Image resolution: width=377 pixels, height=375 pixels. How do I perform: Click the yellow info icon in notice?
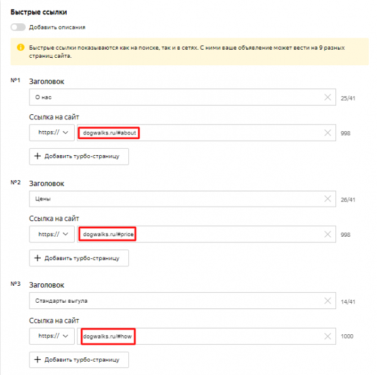coord(19,47)
